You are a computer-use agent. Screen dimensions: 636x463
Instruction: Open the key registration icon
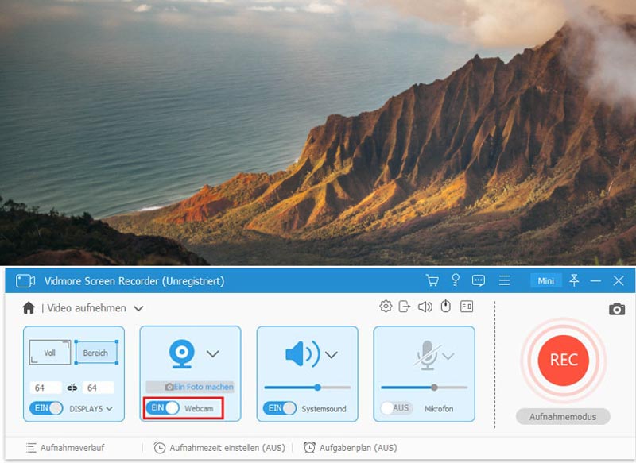point(456,280)
